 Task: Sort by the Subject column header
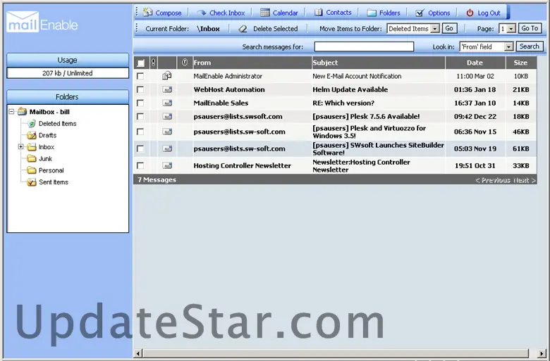pos(378,63)
